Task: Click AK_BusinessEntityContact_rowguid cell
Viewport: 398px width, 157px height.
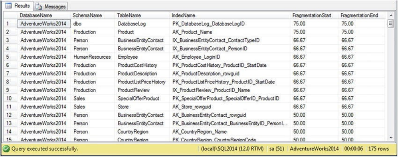Action: (x=230, y=115)
